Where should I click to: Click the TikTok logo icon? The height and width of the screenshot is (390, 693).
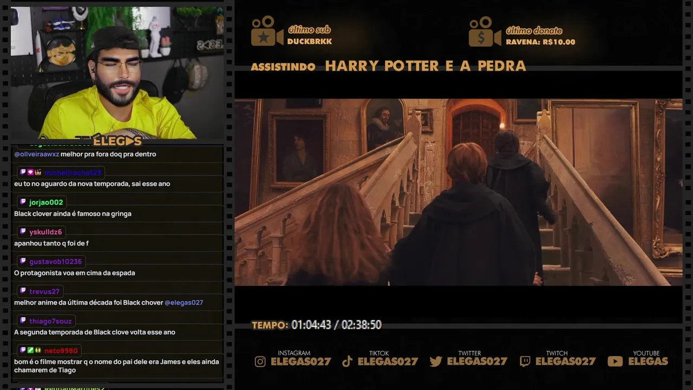click(348, 361)
